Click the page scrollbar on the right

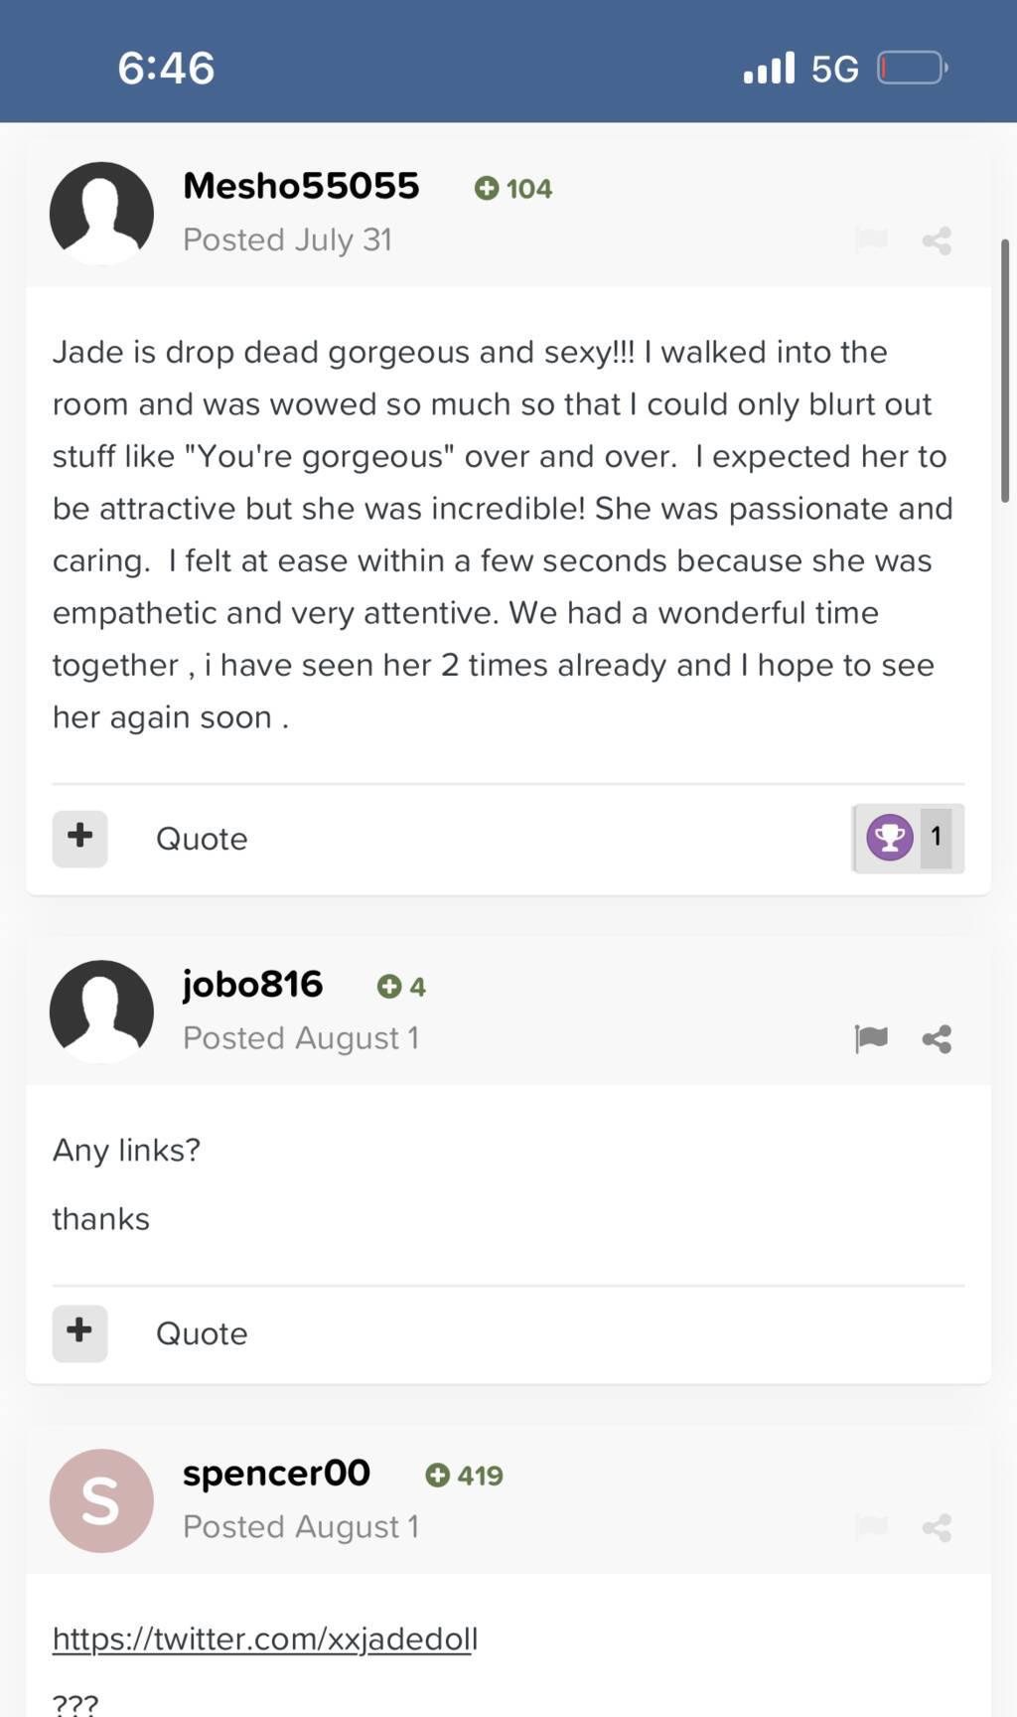[1004, 370]
